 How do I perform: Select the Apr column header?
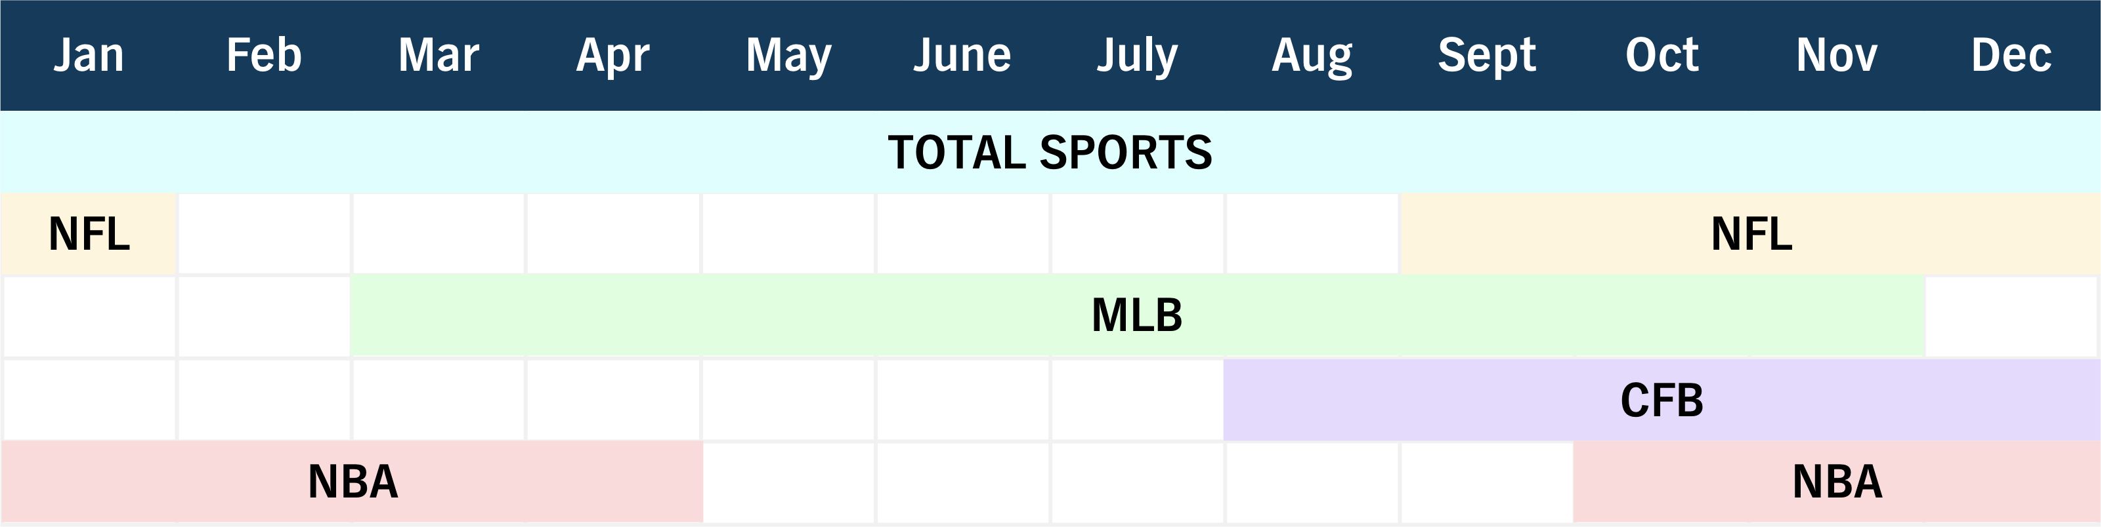coord(613,56)
